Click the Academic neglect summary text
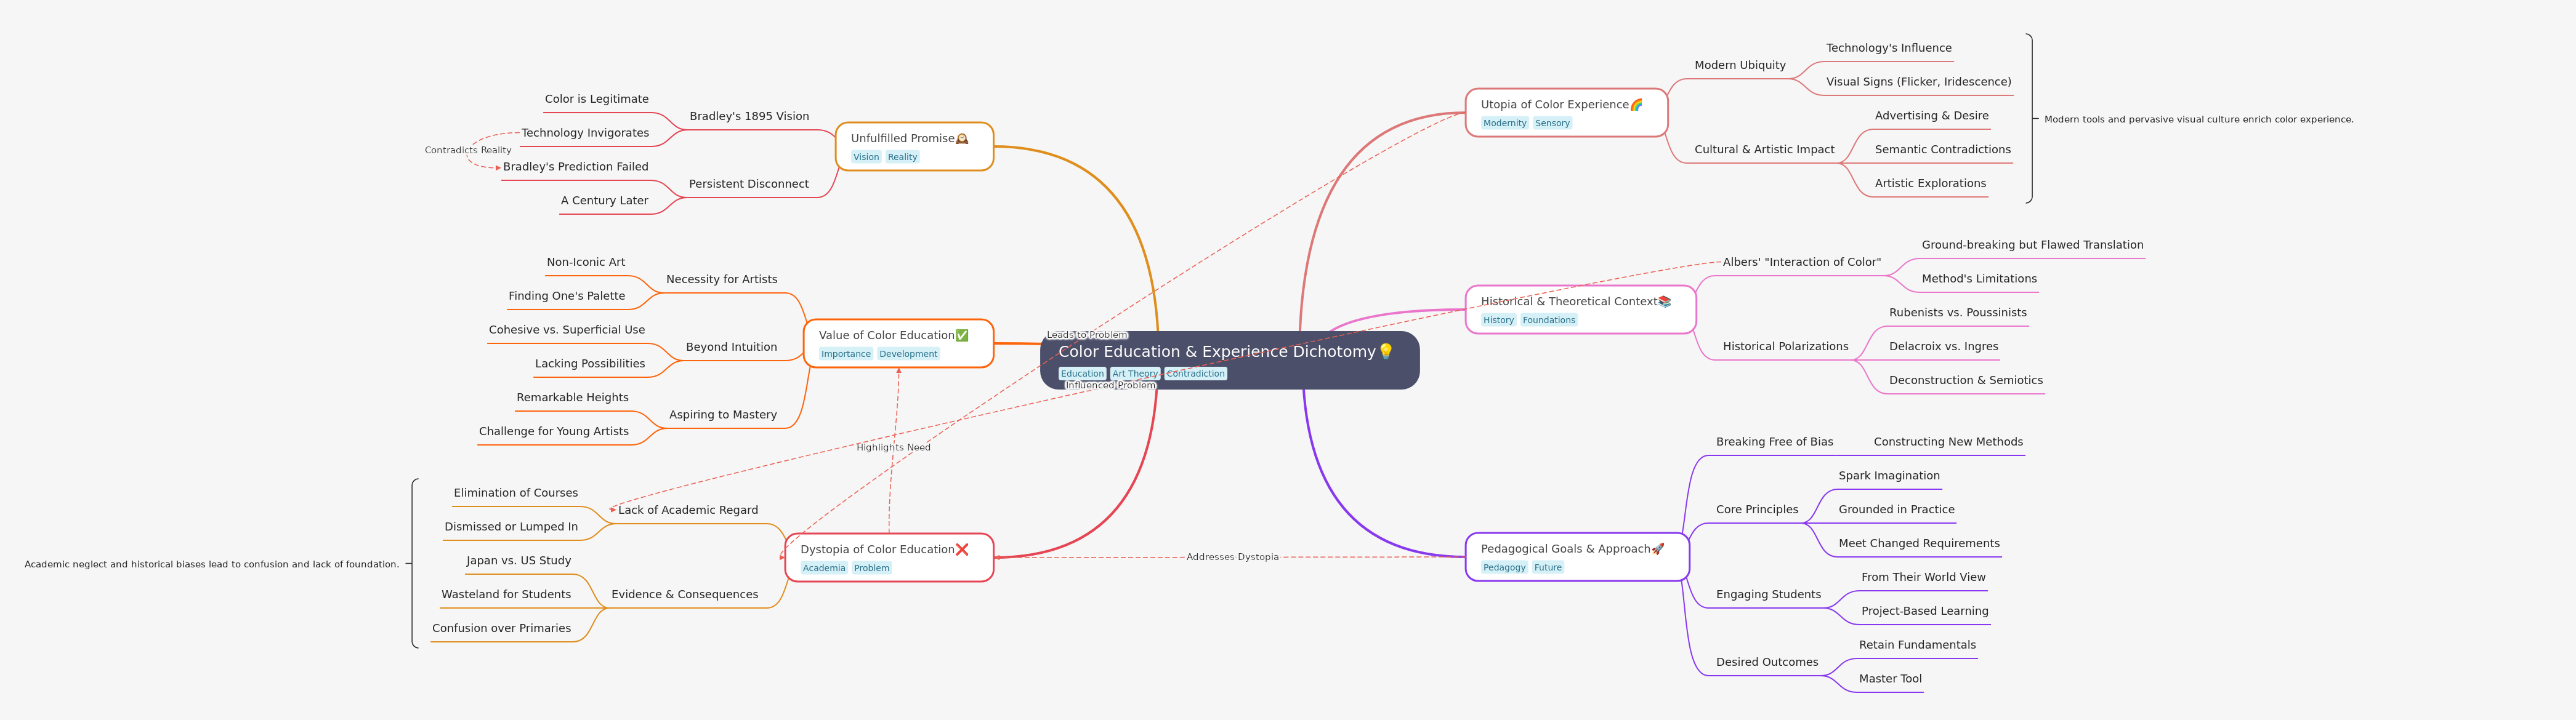 coord(211,564)
